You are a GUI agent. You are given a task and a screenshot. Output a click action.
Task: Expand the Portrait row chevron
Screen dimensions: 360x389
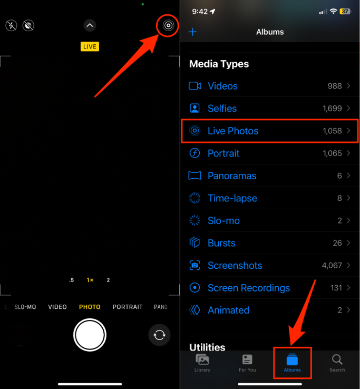[349, 153]
